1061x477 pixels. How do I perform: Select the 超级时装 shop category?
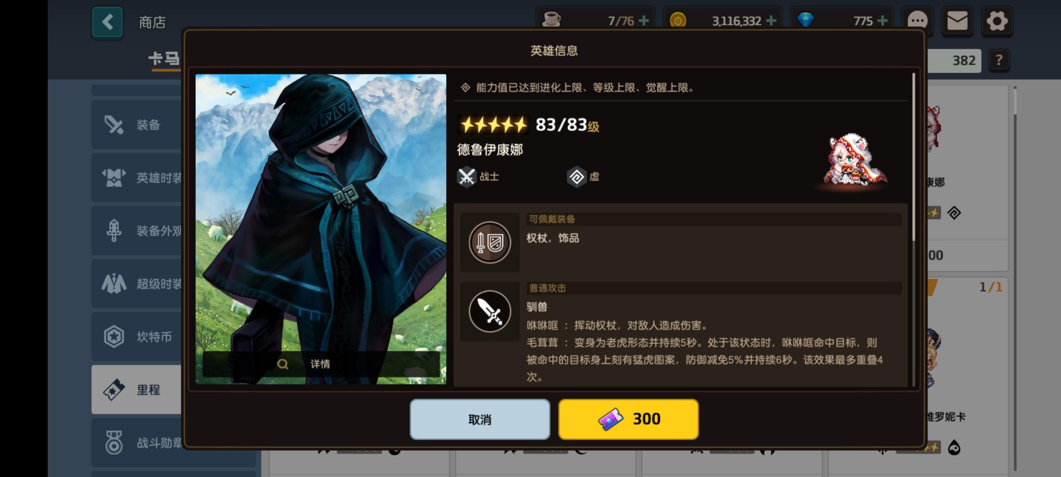pos(137,284)
